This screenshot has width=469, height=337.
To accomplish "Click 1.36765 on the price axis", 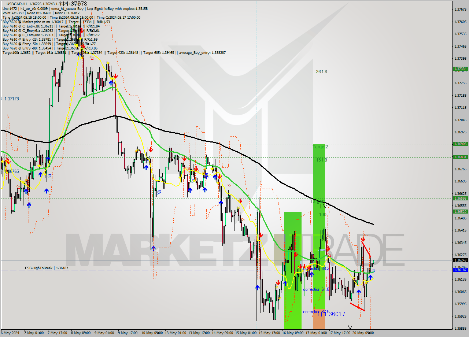I will pyautogui.click(x=461, y=169).
